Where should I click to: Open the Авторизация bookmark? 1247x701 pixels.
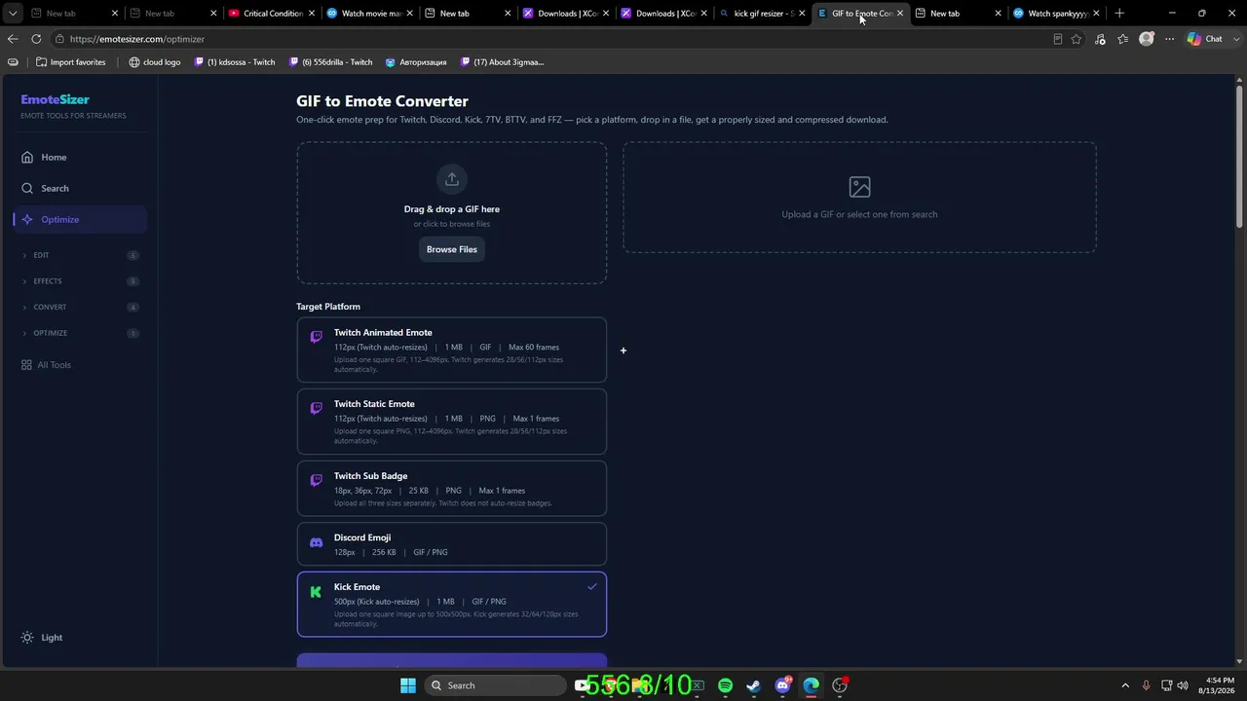click(416, 62)
